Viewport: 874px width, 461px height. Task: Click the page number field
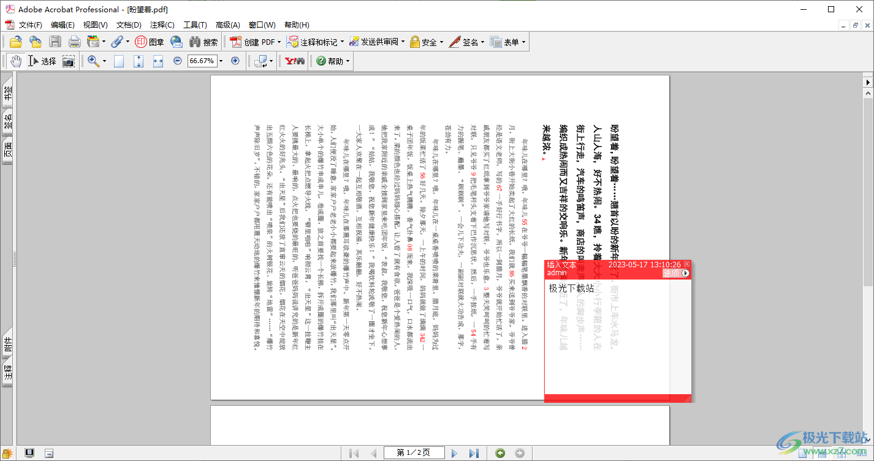click(414, 453)
